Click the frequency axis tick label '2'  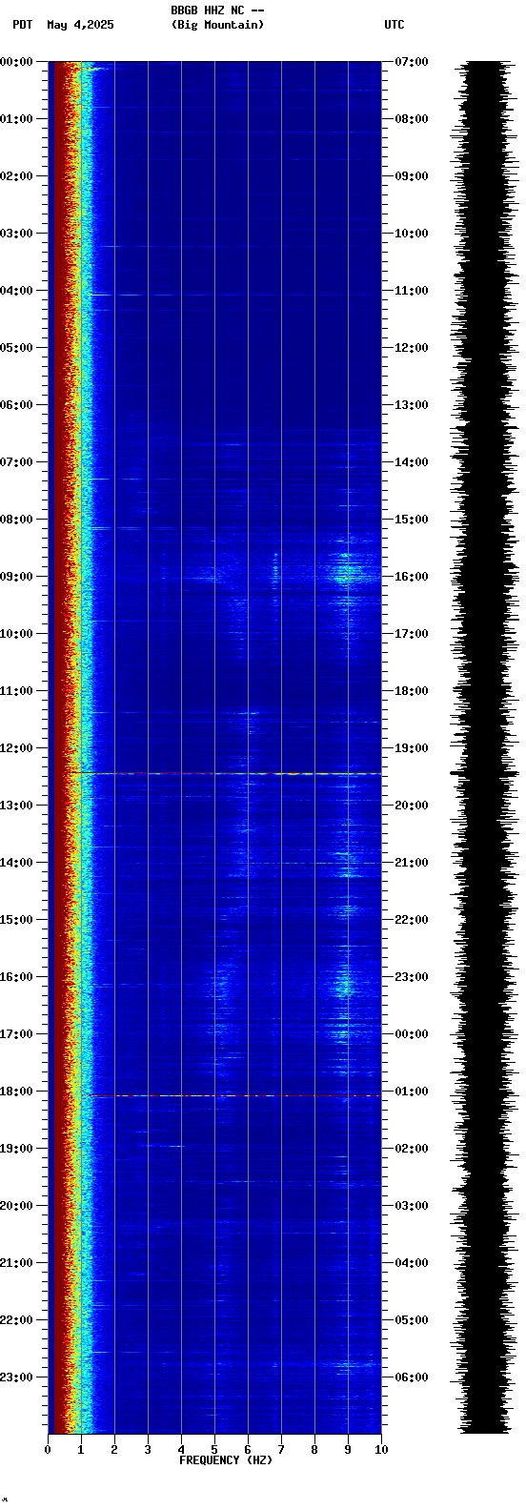tap(114, 1450)
